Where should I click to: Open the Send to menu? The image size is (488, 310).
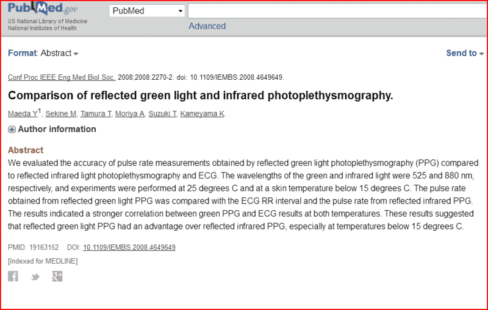coord(465,54)
